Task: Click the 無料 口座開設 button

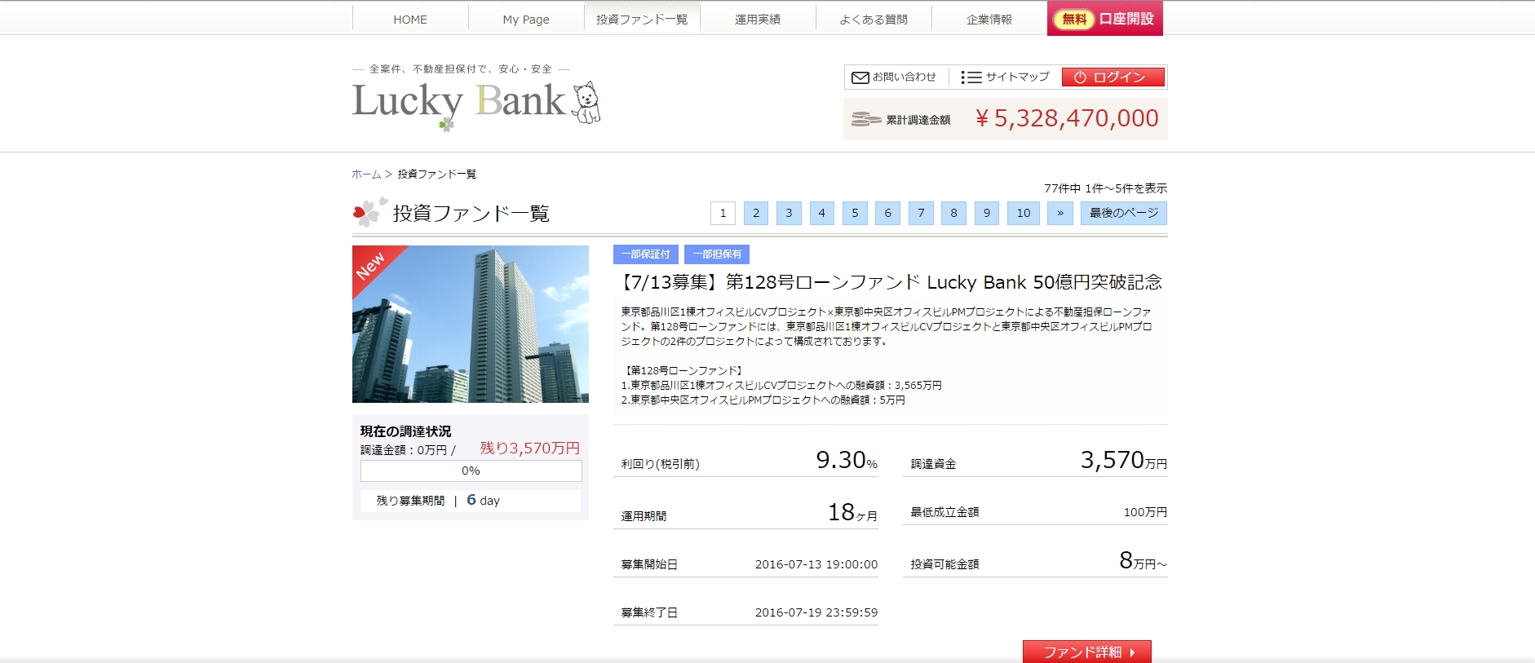Action: tap(1105, 18)
